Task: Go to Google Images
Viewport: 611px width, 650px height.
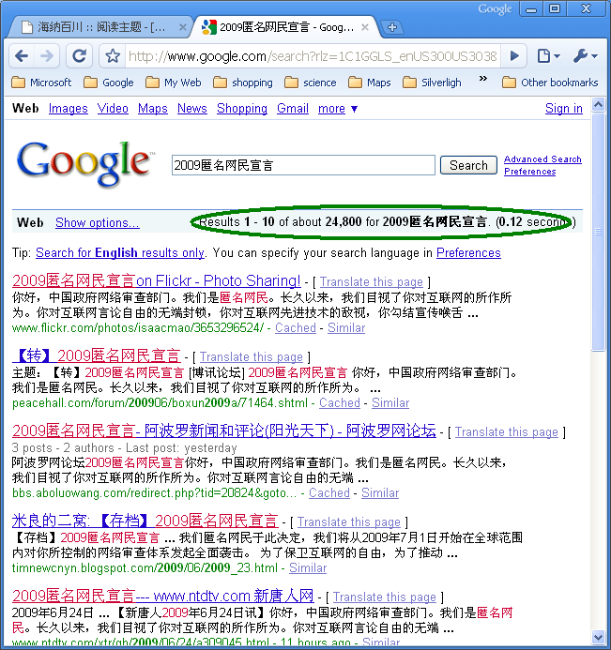Action: tap(68, 109)
